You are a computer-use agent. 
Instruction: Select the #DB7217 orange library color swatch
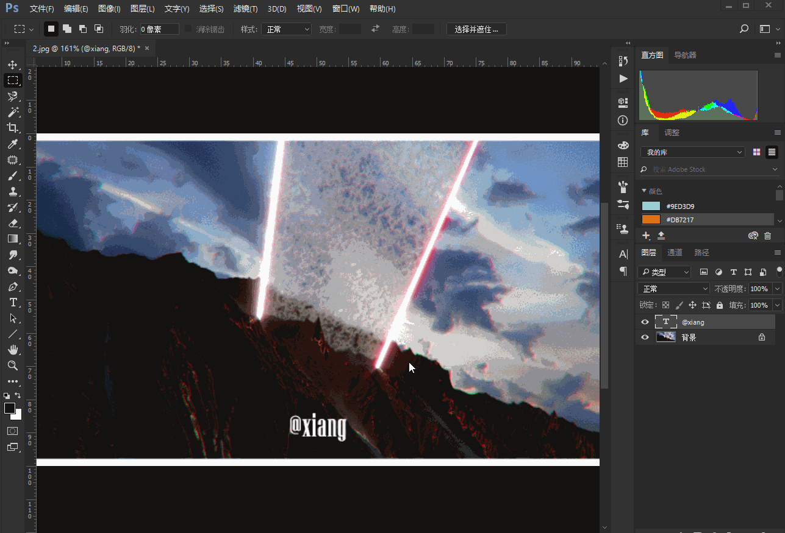pyautogui.click(x=651, y=220)
